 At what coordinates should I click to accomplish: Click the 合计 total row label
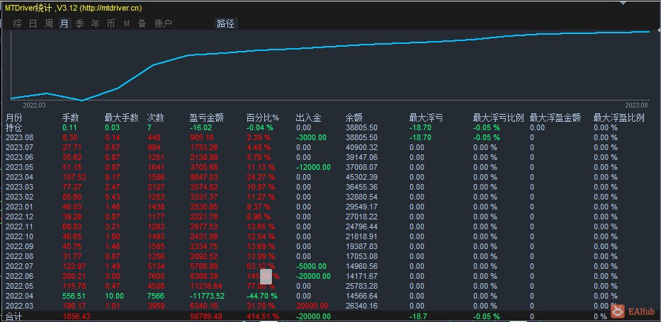coord(13,316)
